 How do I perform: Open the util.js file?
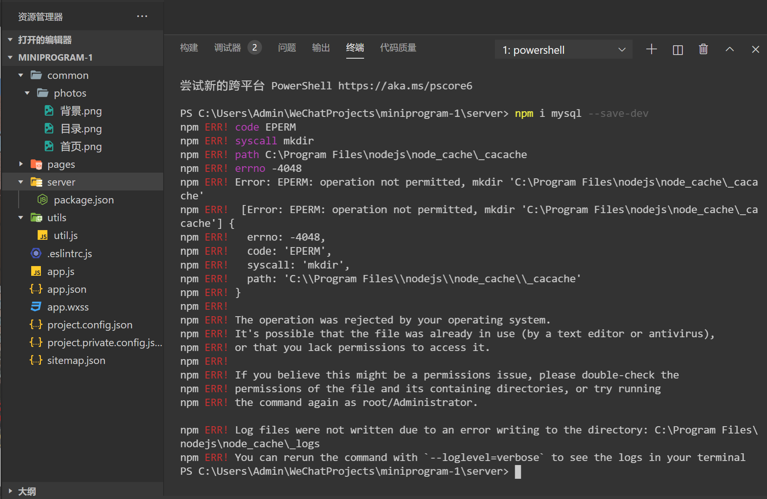pos(66,235)
